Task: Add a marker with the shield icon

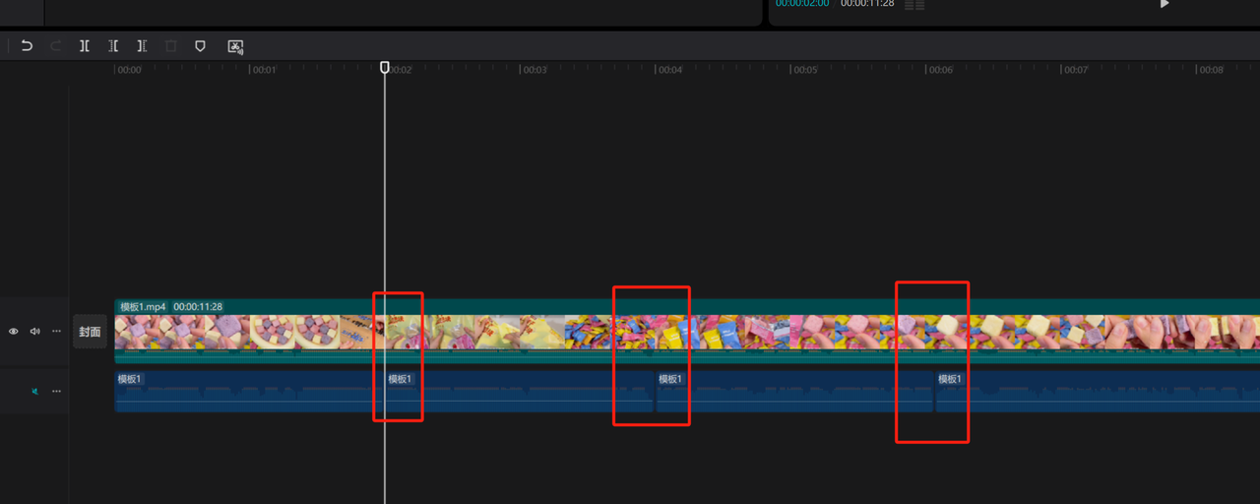Action: [200, 46]
